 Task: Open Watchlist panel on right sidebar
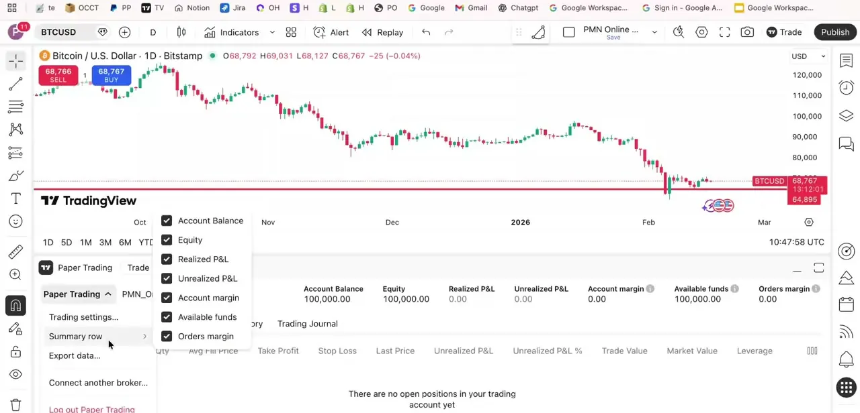[x=846, y=61]
